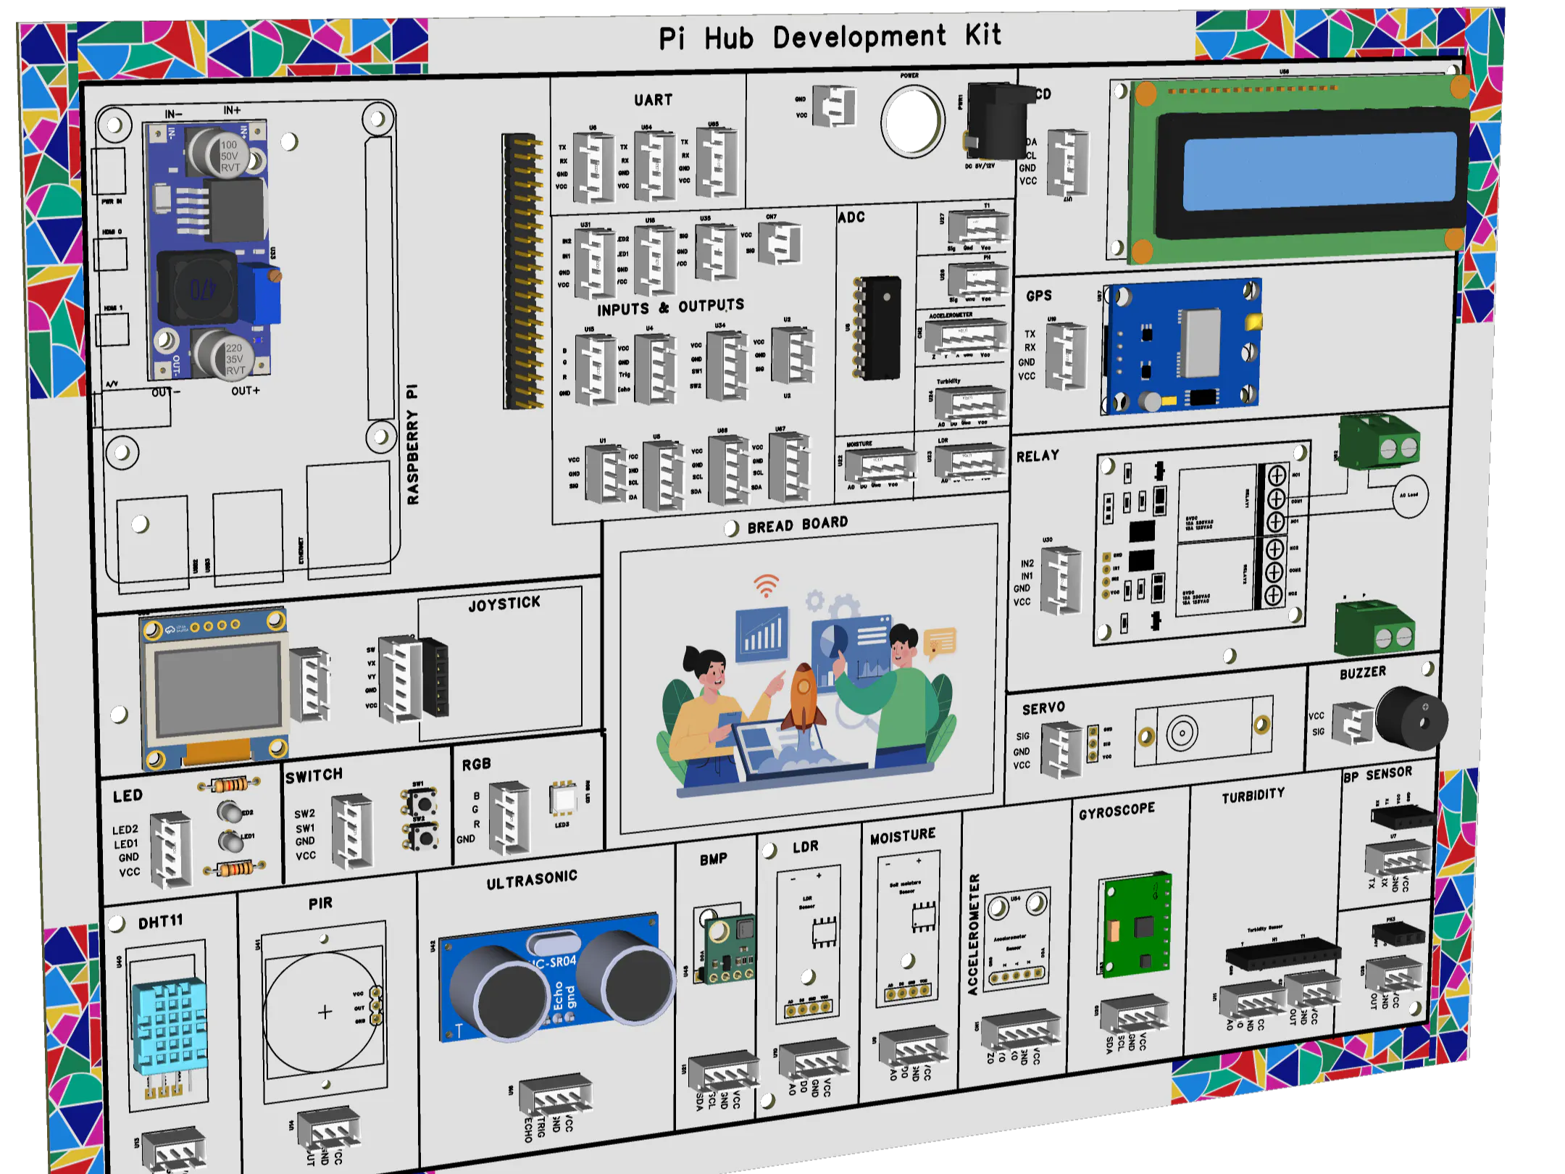Click the 'TURBIDITY' section label
Viewport: 1565px width, 1174px height.
pyautogui.click(x=1253, y=796)
